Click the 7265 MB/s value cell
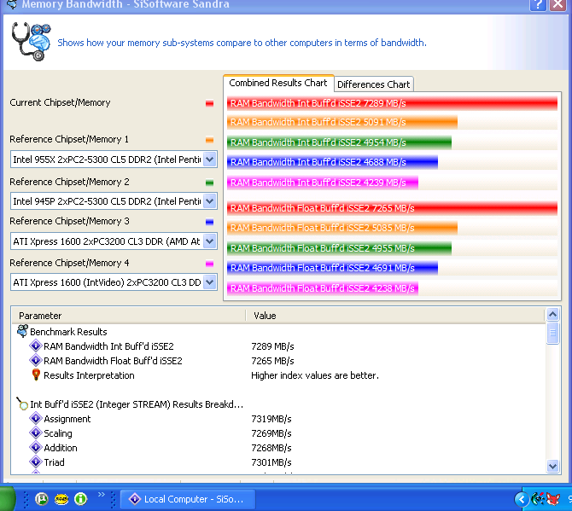The image size is (572, 511). (x=272, y=361)
